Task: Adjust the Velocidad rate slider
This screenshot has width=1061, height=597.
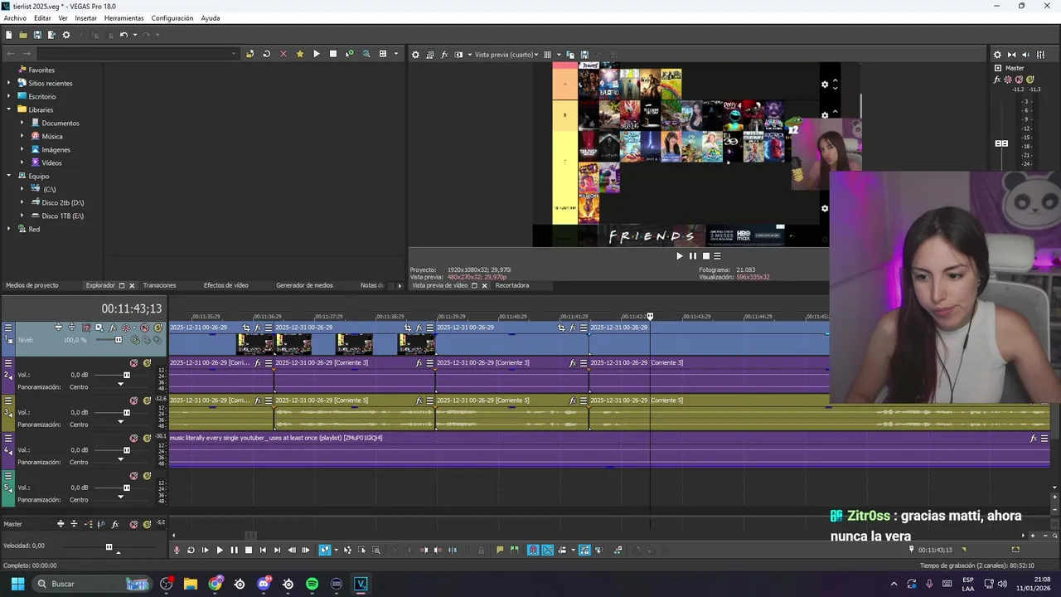Action: coord(109,546)
